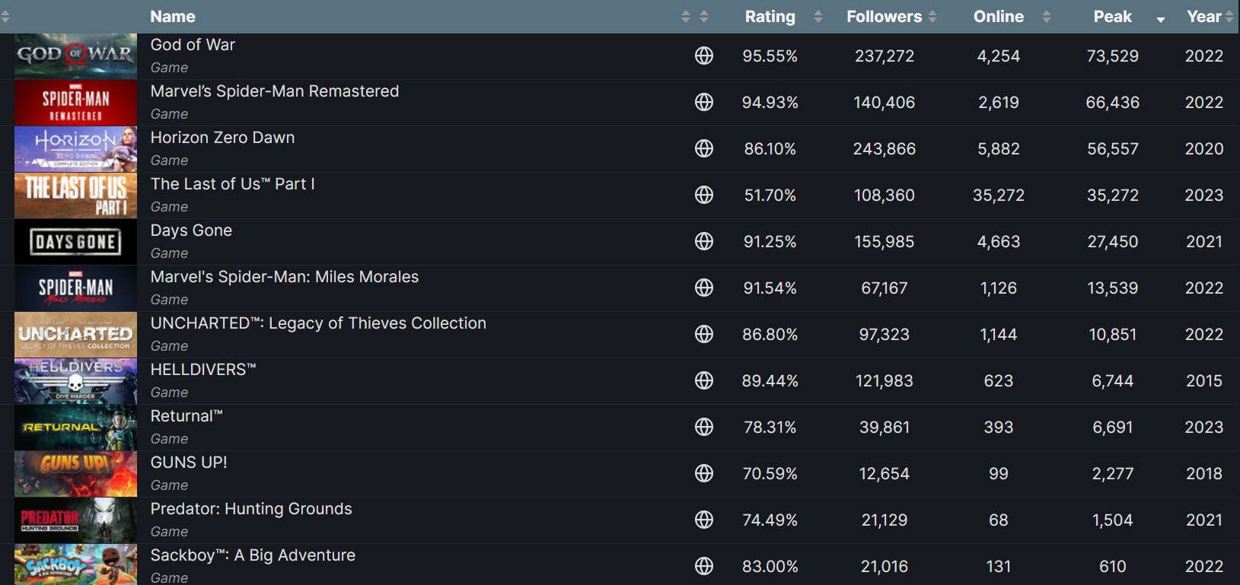
Task: Click the globe icon for Sackboy: A Big Adventure
Action: 704,566
